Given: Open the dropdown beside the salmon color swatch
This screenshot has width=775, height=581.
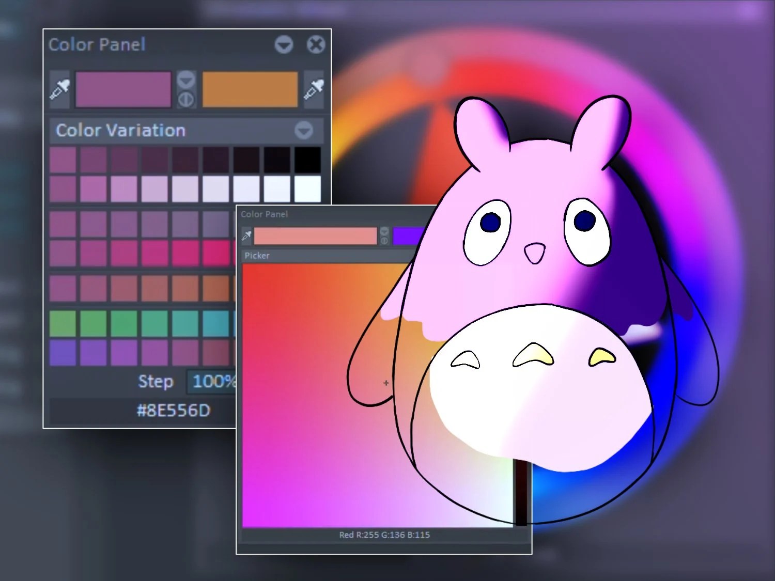Looking at the screenshot, I should 384,231.
